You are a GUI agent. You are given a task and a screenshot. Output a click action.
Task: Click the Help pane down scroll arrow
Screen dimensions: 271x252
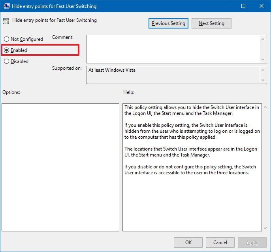pyautogui.click(x=265, y=228)
